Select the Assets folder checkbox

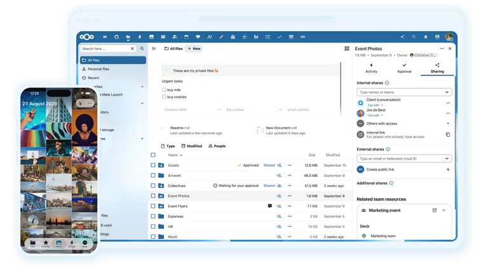[153, 165]
